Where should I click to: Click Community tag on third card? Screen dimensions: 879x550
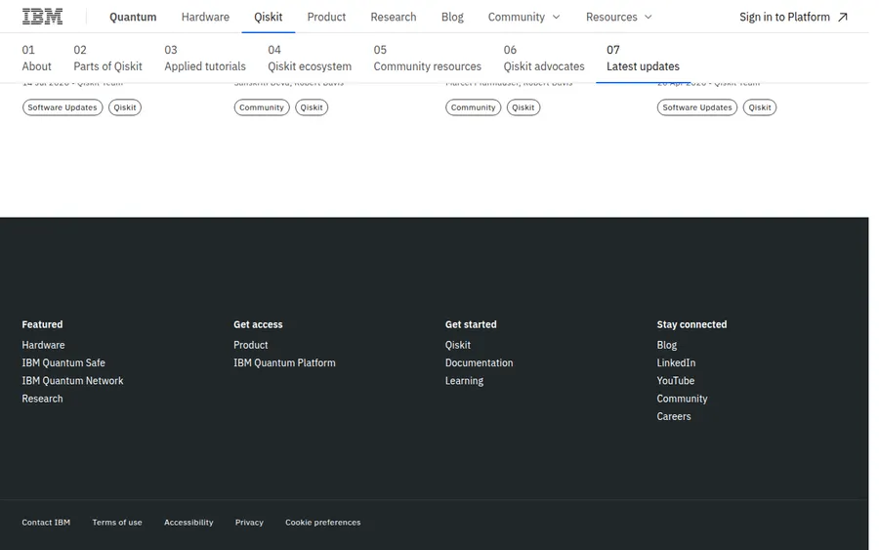pyautogui.click(x=473, y=107)
